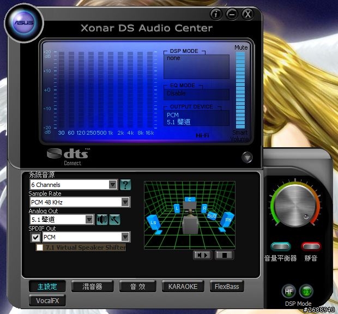Uncheck the SPDIF Out checkbox
Screen dimensions: 338x314
[35, 237]
